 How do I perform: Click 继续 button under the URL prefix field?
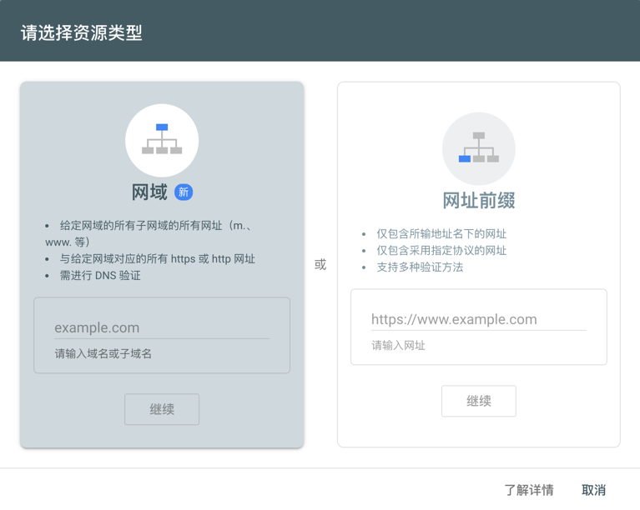(x=478, y=401)
